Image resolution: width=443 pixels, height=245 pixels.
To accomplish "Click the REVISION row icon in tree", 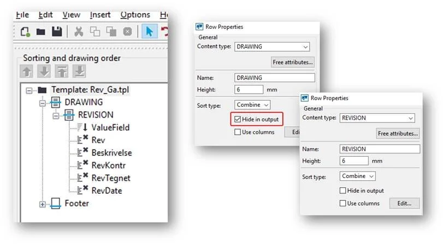I will tap(69, 115).
